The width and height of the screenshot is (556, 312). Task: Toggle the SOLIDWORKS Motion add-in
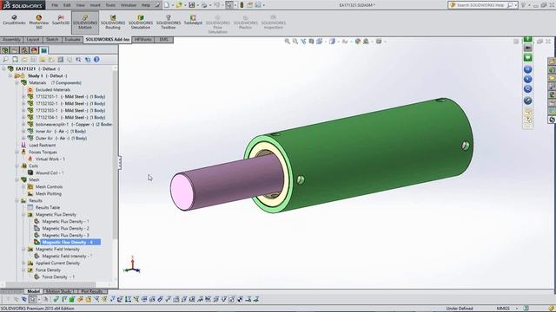[x=85, y=22]
